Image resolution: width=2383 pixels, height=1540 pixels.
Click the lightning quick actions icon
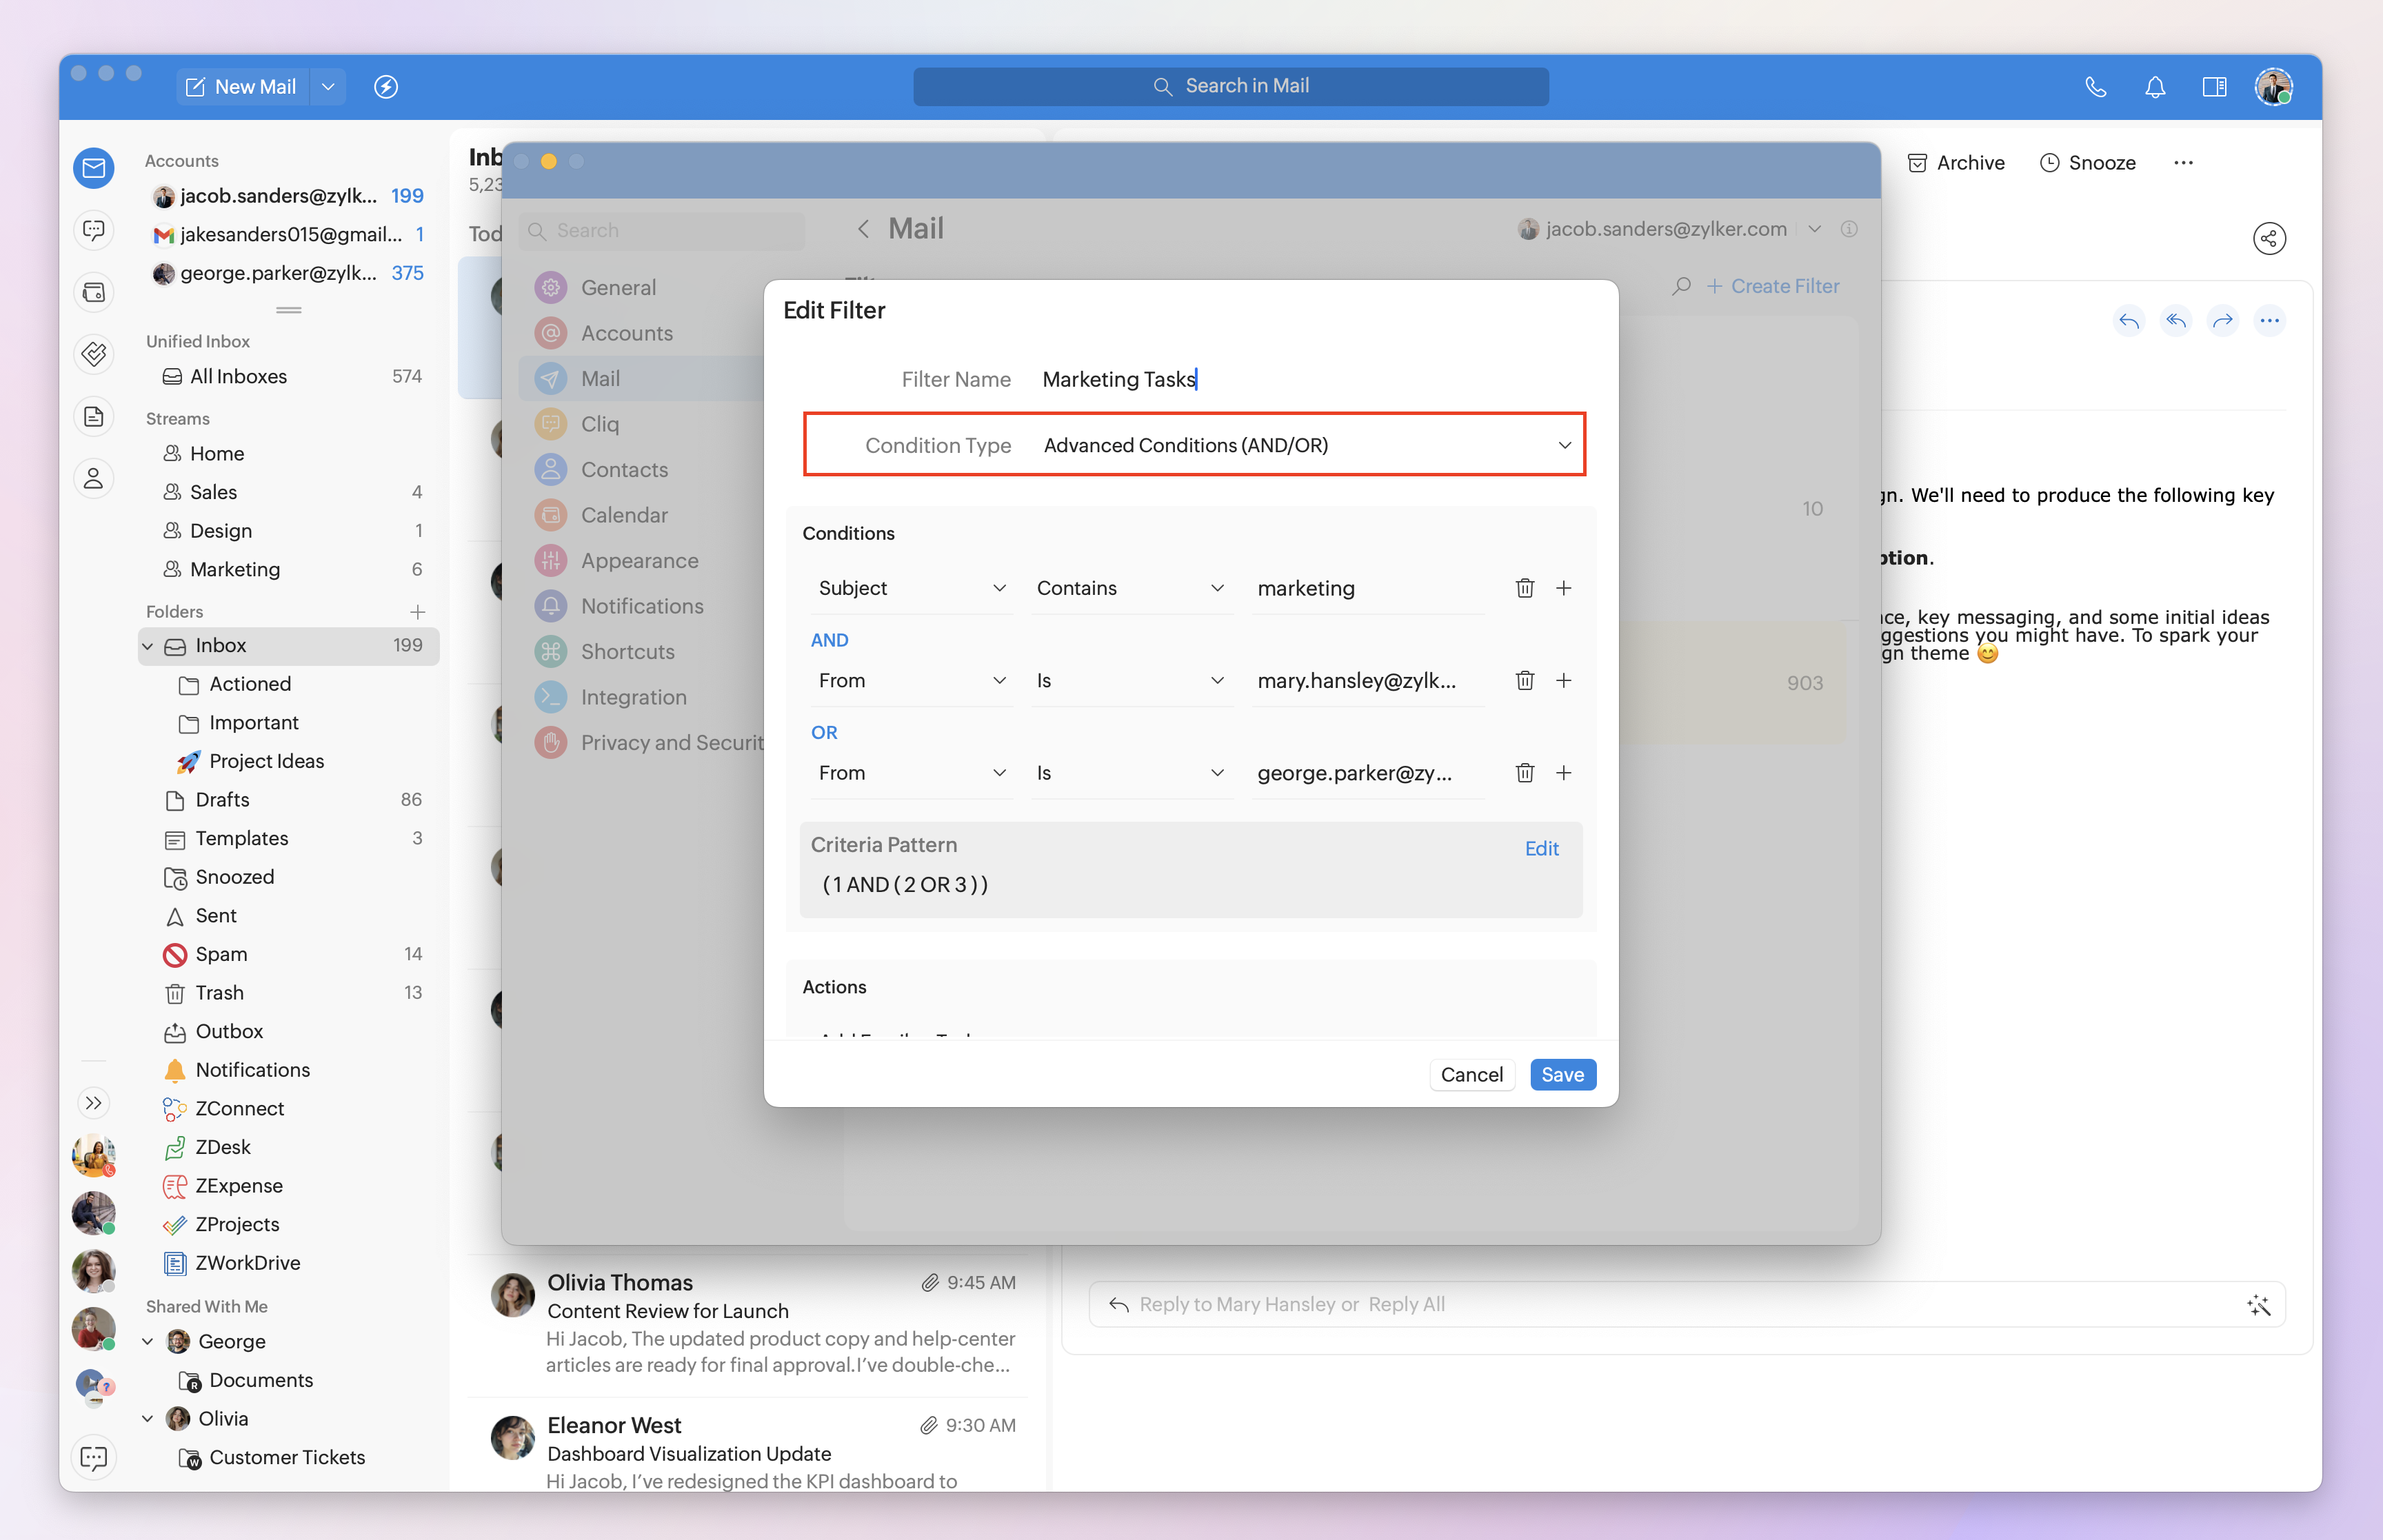point(386,87)
